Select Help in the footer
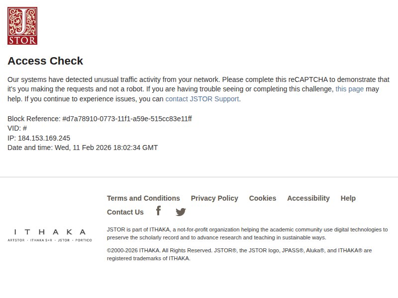 348,198
